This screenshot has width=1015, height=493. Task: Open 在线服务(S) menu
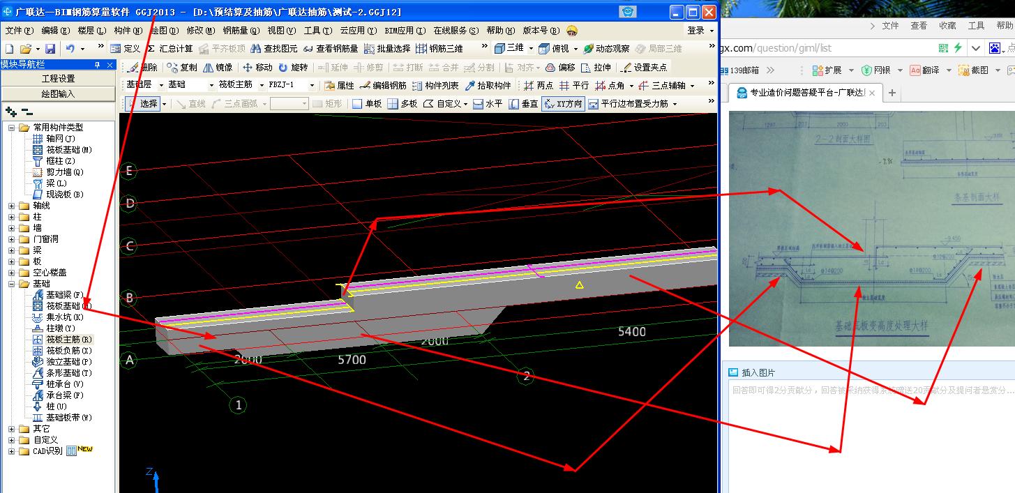pos(456,31)
